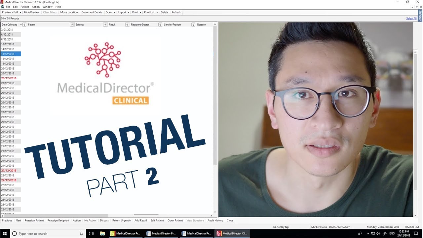The height and width of the screenshot is (238, 423).
Task: Open the People icon in system tray
Action: coord(360,233)
